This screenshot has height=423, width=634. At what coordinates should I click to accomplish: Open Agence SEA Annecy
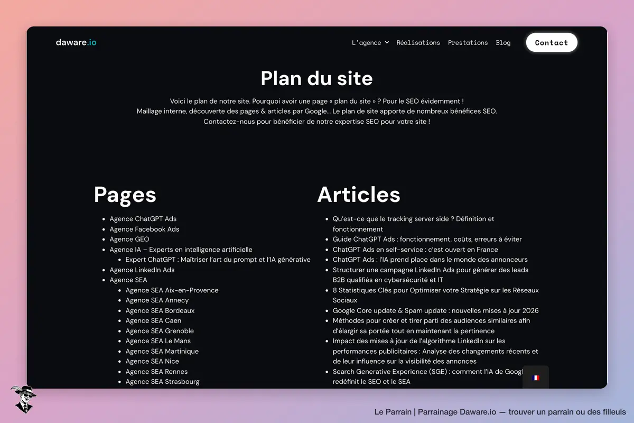click(x=157, y=300)
